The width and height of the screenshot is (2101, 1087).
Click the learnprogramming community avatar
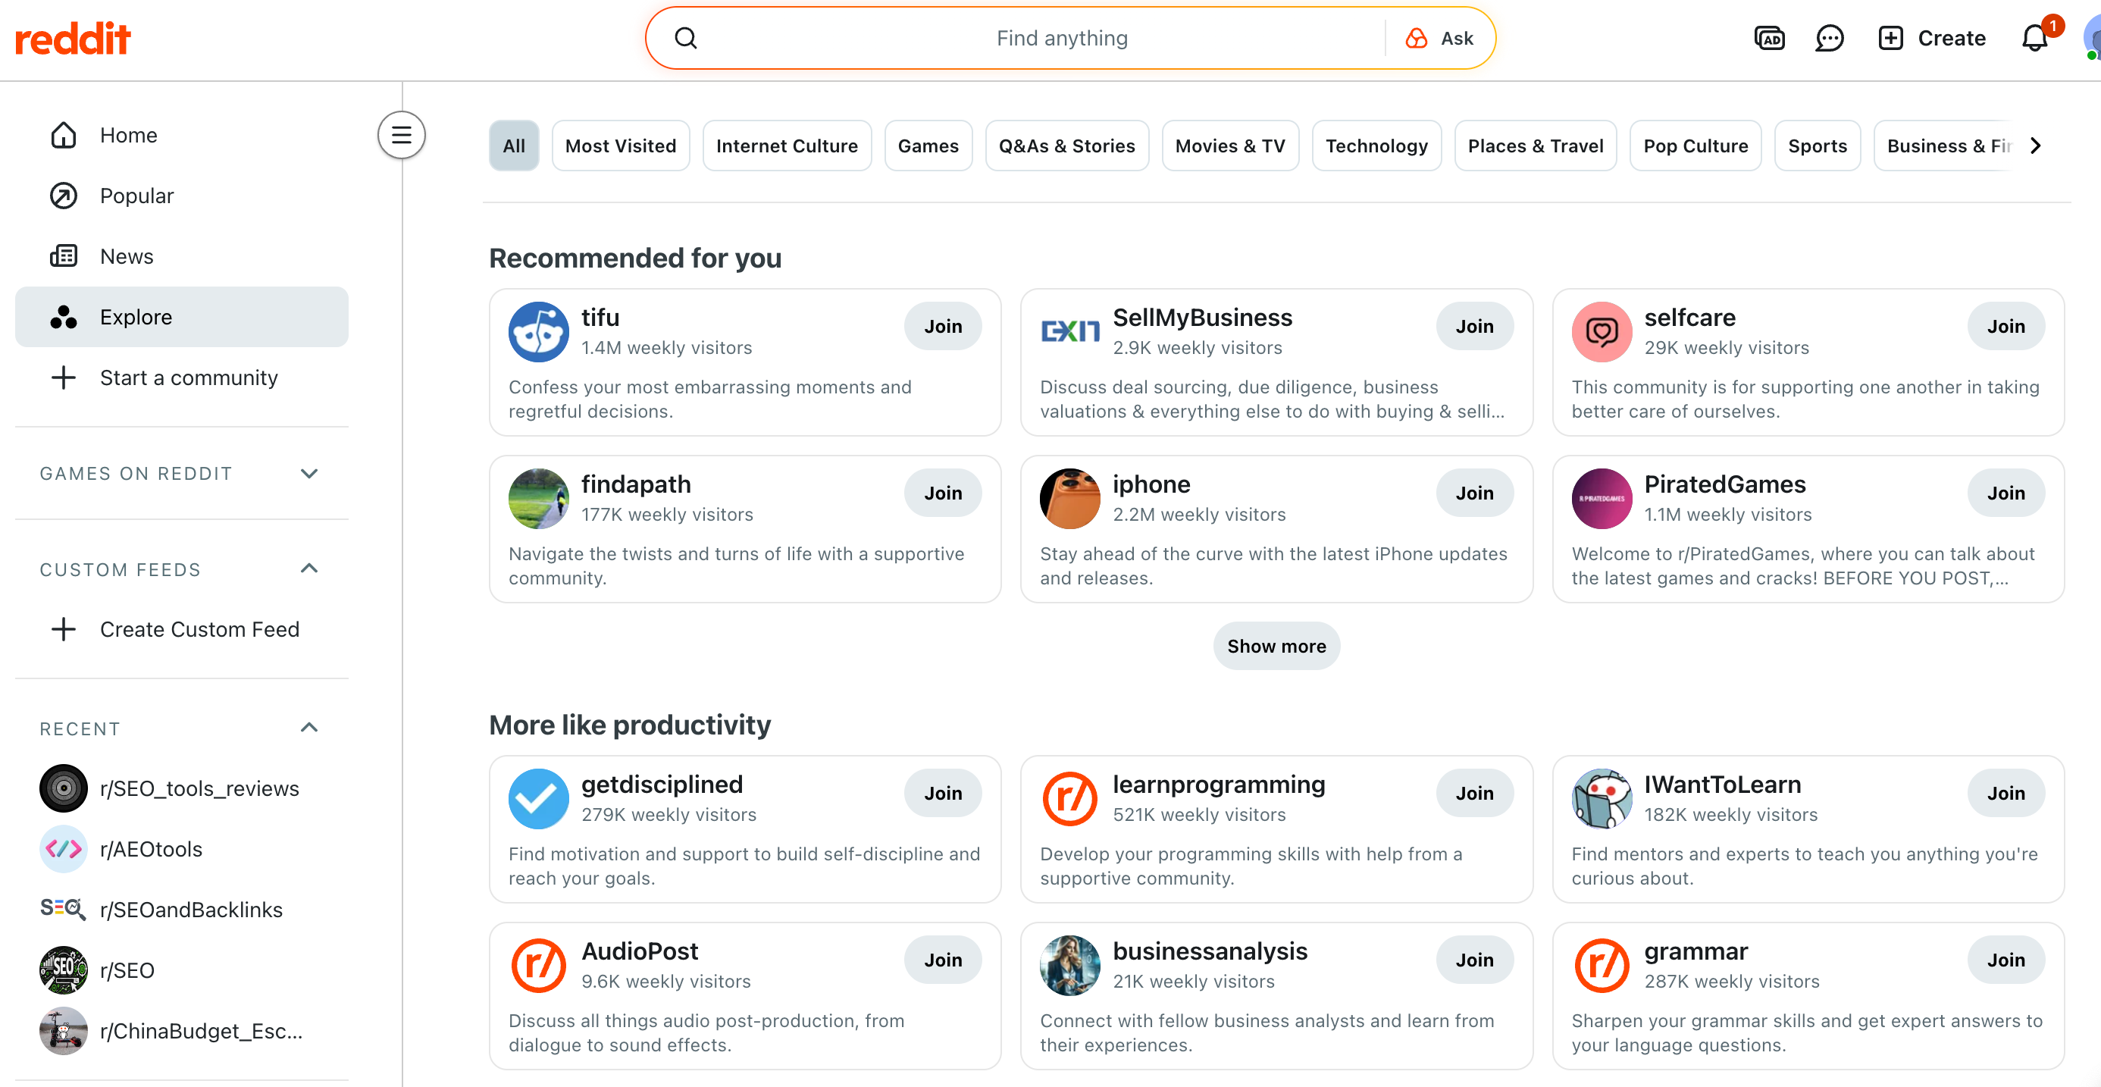[x=1070, y=799]
